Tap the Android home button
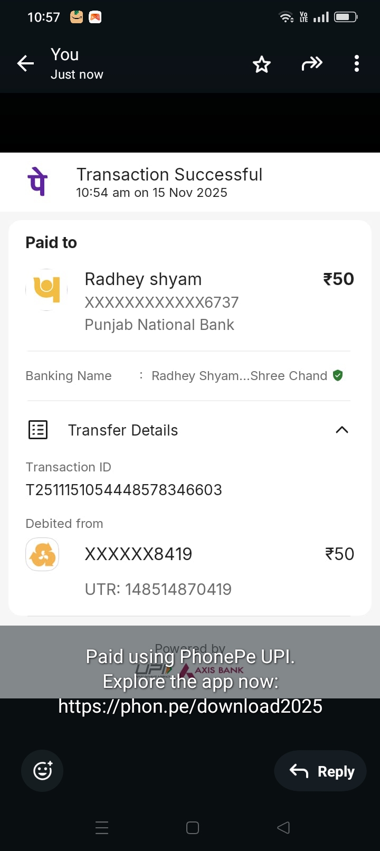 click(193, 828)
